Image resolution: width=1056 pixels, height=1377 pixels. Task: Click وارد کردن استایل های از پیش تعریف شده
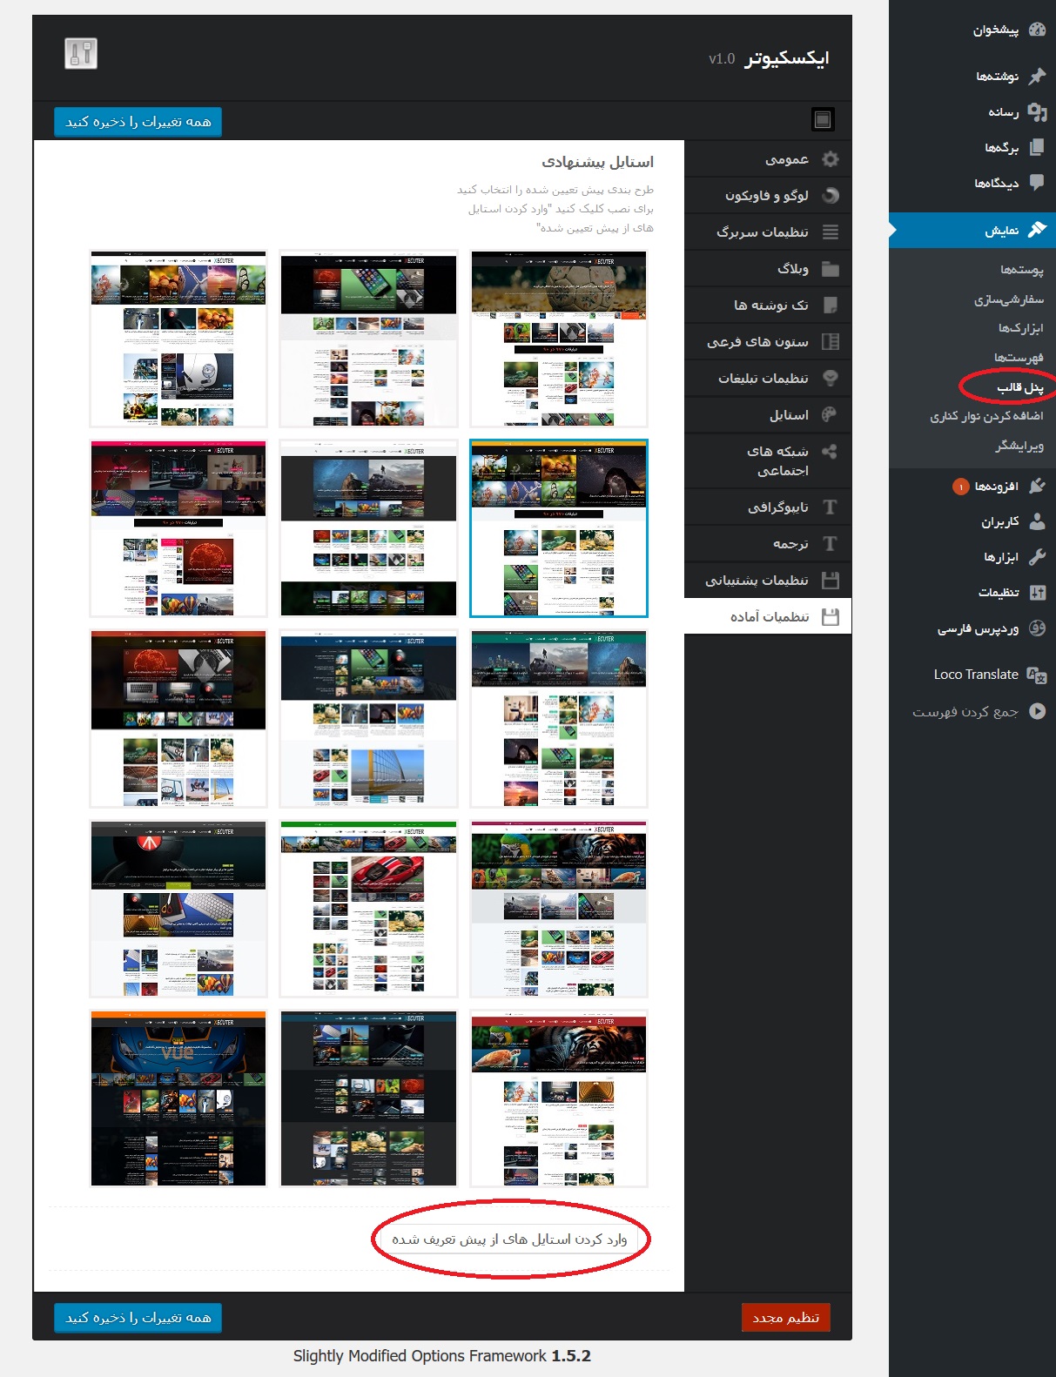[509, 1239]
